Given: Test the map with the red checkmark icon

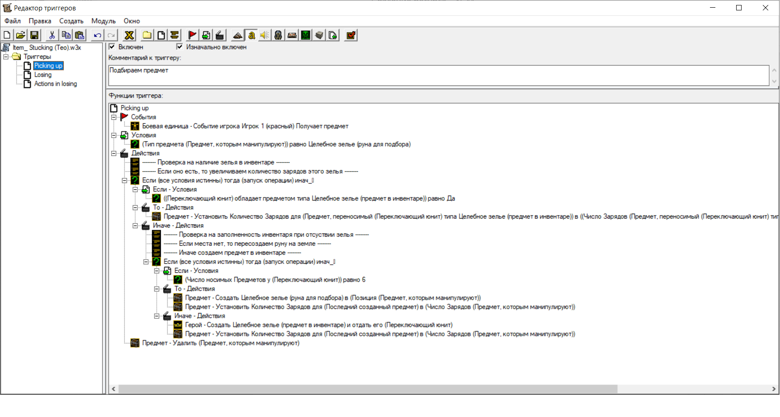Looking at the screenshot, I should [x=351, y=35].
